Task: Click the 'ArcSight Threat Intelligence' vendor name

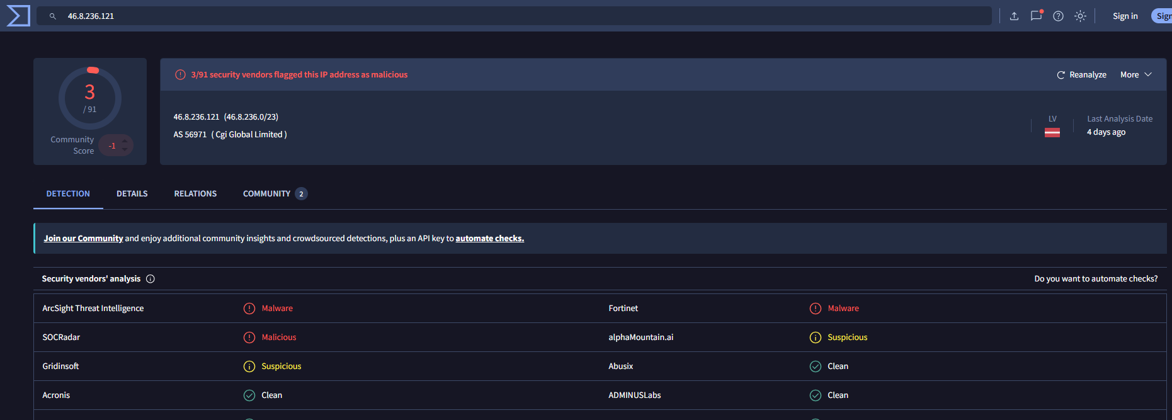Action: 93,308
